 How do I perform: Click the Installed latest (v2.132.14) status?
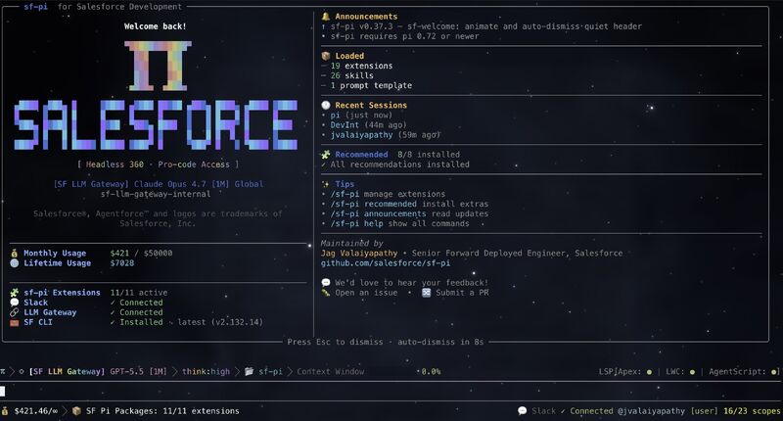click(x=186, y=323)
